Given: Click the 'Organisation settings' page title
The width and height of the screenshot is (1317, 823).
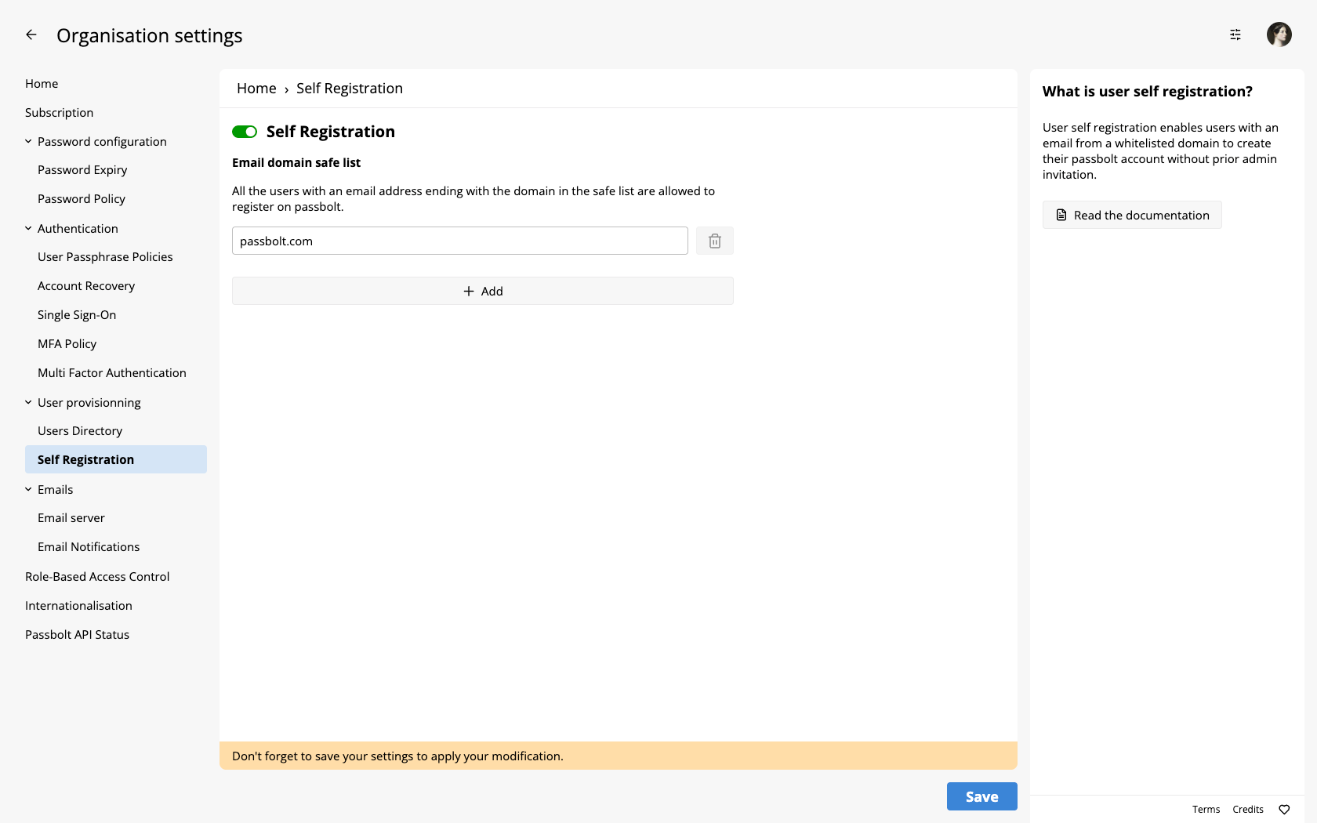Looking at the screenshot, I should tap(150, 36).
